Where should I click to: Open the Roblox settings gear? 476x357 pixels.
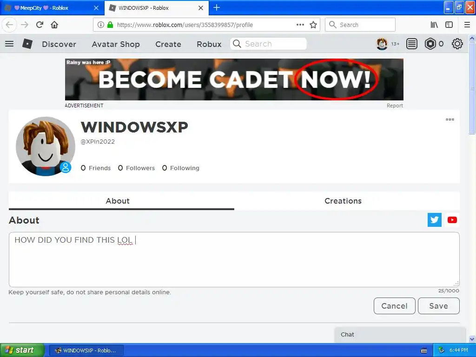[457, 44]
